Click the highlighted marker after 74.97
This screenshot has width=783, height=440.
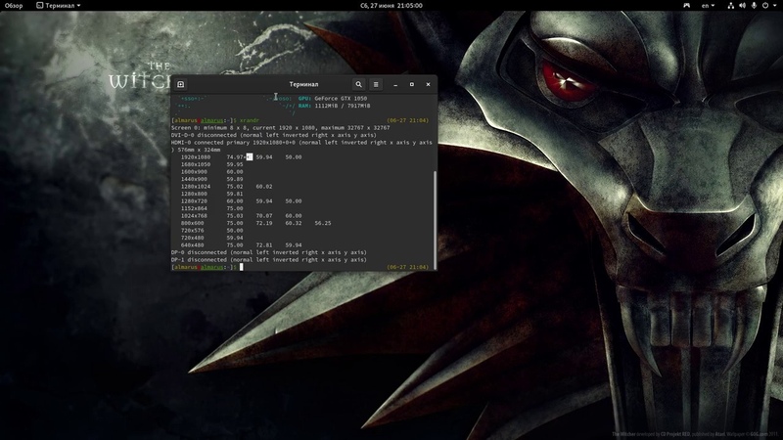250,157
